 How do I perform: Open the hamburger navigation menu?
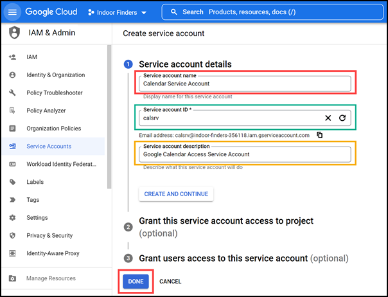12,12
